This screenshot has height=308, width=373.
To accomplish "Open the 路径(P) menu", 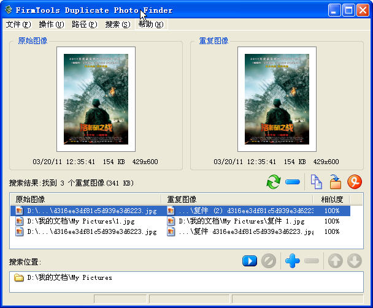I will (x=84, y=24).
